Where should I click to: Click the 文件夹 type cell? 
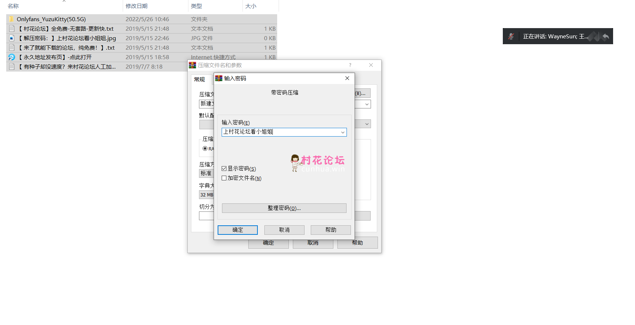click(199, 19)
